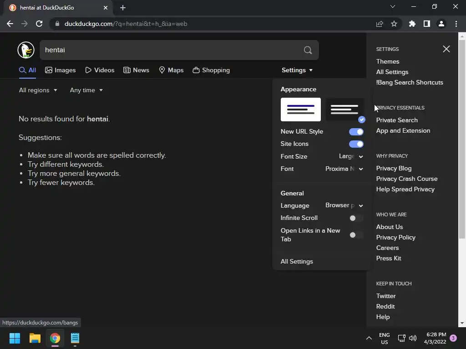This screenshot has height=349, width=466.
Task: Click the tab search chevron in title bar
Action: [393, 6]
